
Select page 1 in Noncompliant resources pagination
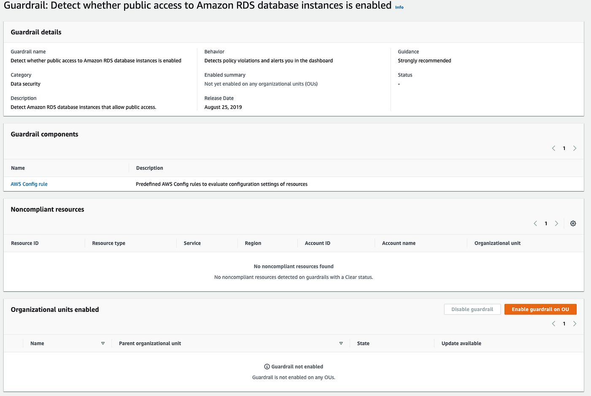coord(546,223)
